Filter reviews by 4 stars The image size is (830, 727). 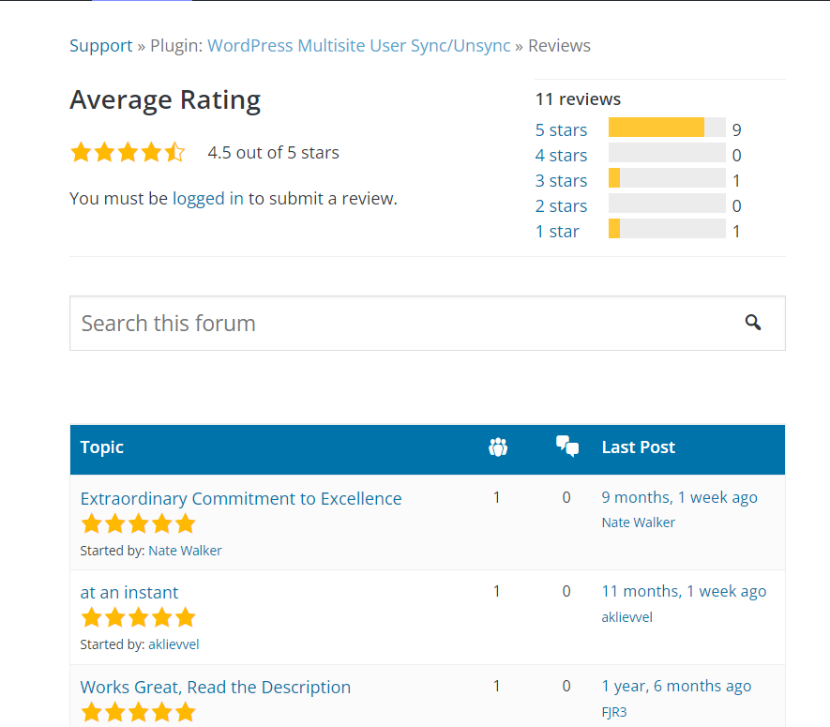tap(561, 155)
